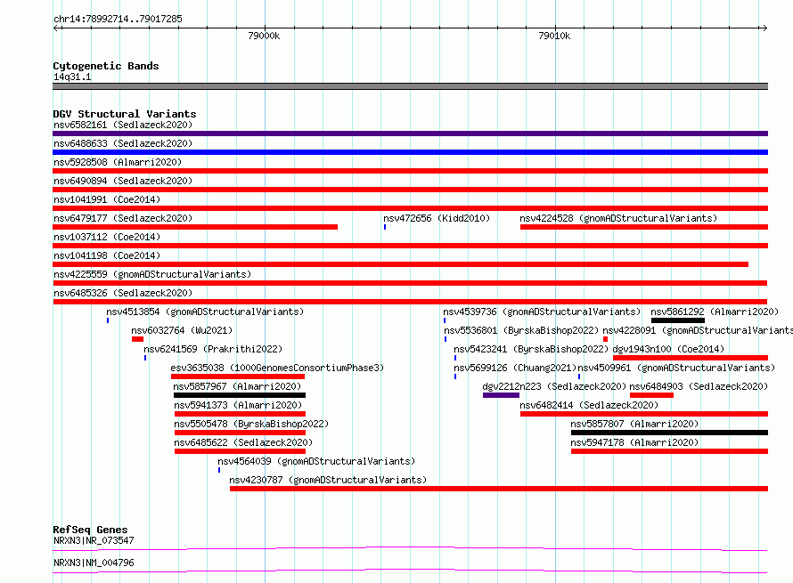
Task: Click nsv6482414 (Sedlazeck2020) label
Action: (589, 405)
